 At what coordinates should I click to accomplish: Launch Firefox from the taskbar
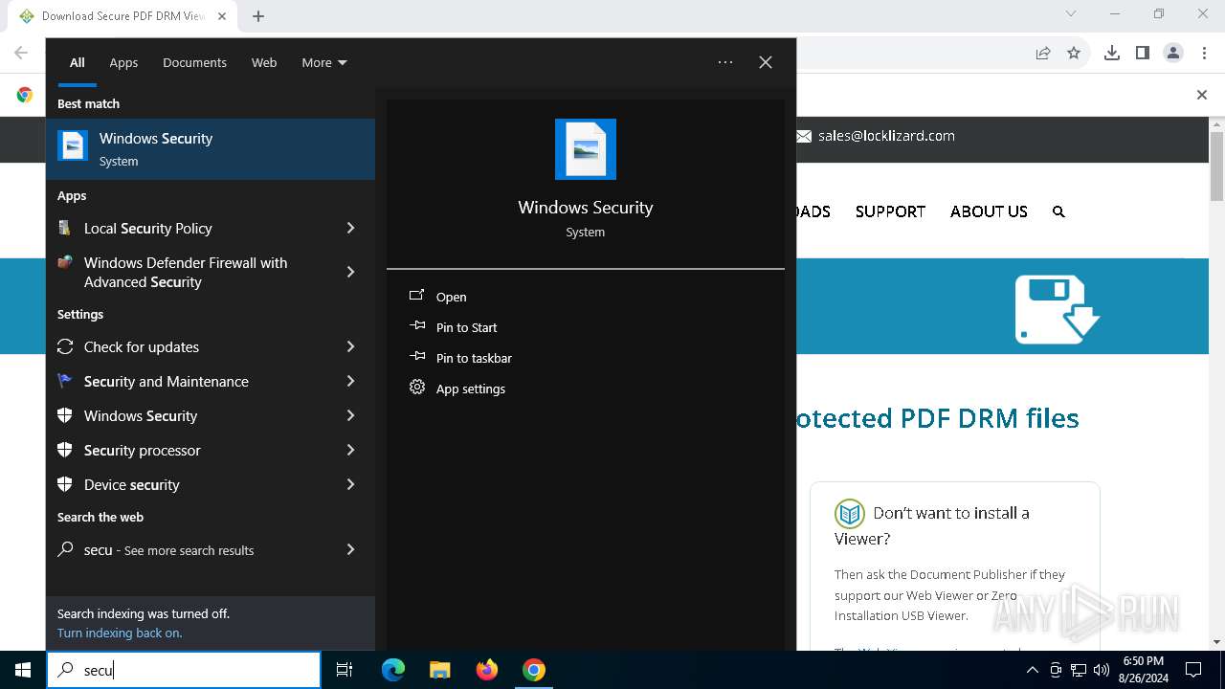pyautogui.click(x=487, y=670)
